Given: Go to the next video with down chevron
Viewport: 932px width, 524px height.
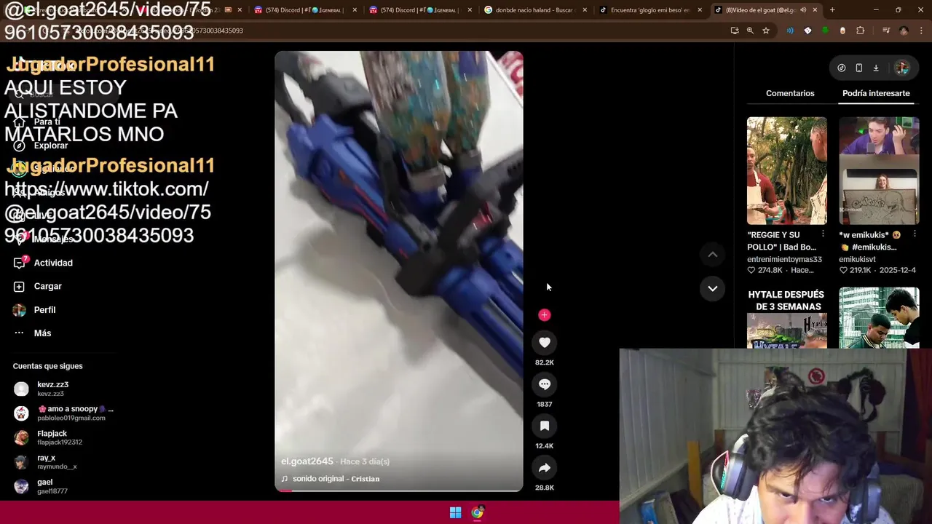Looking at the screenshot, I should 713,288.
